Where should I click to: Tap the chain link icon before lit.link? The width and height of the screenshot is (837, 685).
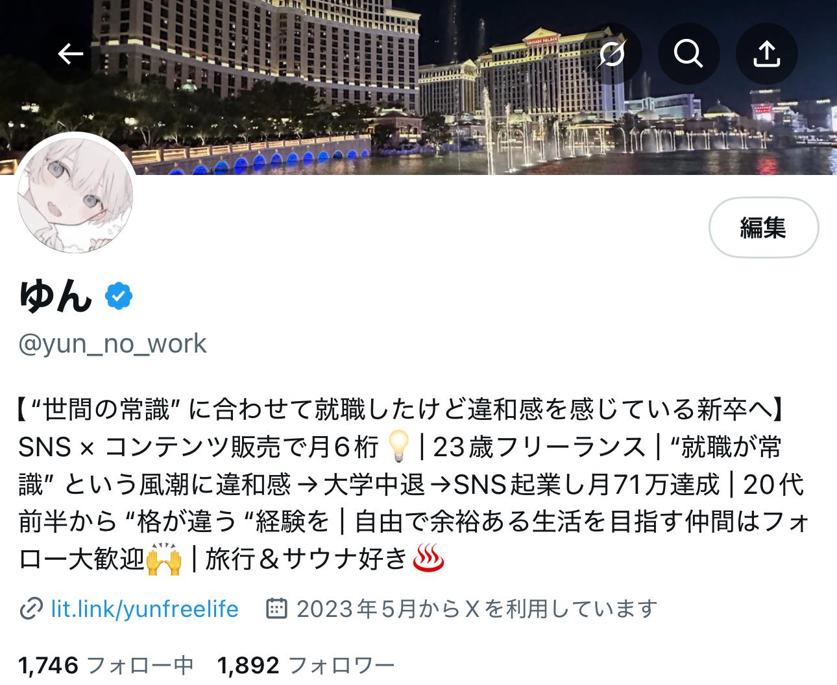[x=31, y=609]
